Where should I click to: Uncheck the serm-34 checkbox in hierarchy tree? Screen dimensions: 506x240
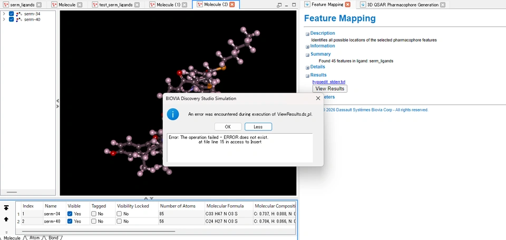(x=11, y=14)
